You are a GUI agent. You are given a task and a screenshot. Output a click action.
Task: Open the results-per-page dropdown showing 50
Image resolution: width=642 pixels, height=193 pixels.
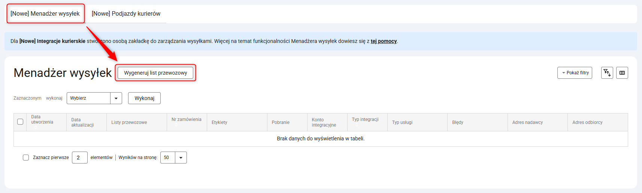(x=173, y=158)
